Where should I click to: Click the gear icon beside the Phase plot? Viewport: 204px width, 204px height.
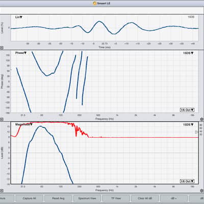coord(202,119)
